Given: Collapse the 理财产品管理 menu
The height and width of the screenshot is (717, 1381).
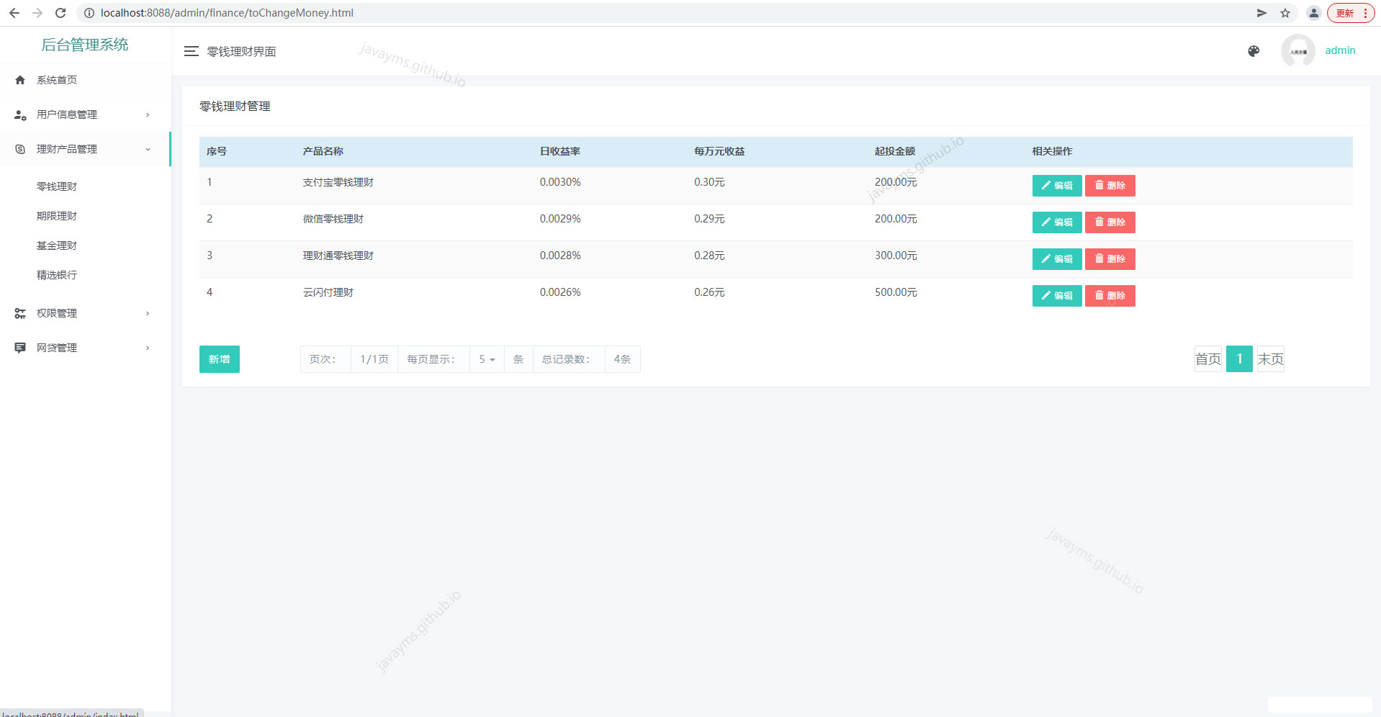Looking at the screenshot, I should pyautogui.click(x=85, y=149).
